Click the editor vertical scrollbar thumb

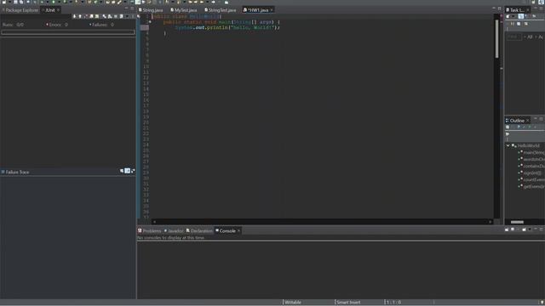tap(497, 38)
